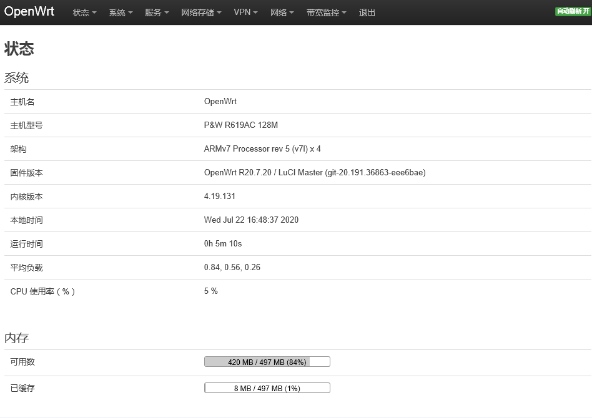This screenshot has height=418, width=592.
Task: Toggle the 自动刷新 开 auto-refresh badge
Action: 573,11
